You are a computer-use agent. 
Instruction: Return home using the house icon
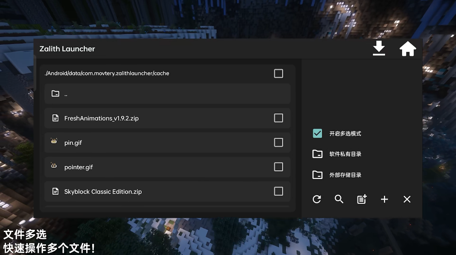(408, 48)
